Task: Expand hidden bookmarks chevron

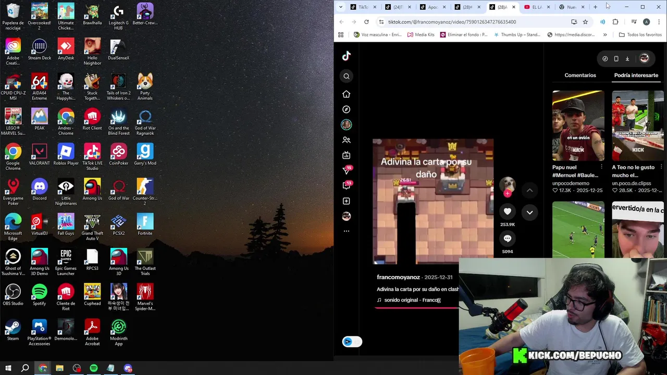Action: point(605,35)
